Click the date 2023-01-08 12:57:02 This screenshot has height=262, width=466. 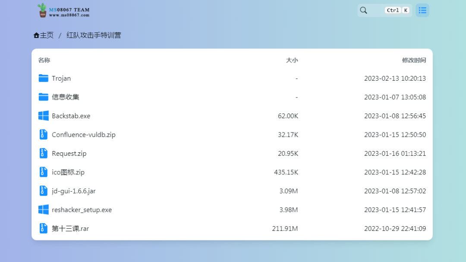point(395,191)
